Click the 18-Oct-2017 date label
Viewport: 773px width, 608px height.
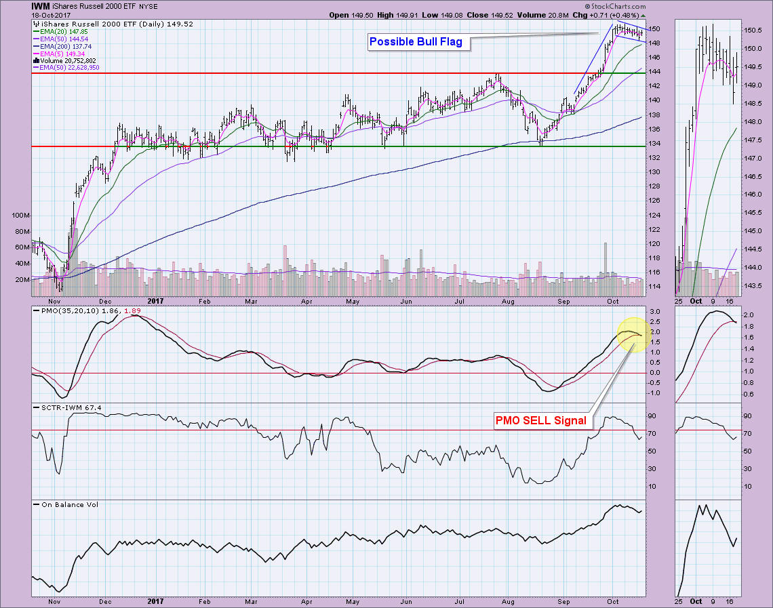coord(55,14)
